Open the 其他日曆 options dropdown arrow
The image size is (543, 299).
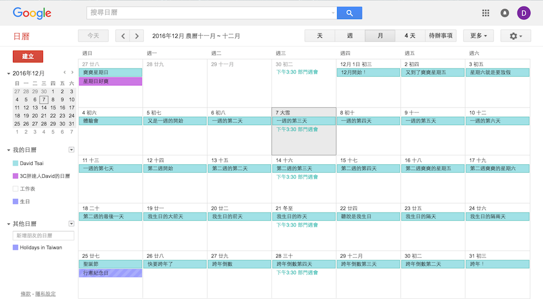tap(71, 223)
